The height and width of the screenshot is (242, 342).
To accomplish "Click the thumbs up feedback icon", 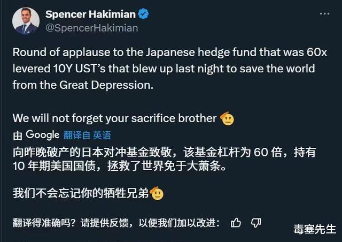I will pos(236,222).
